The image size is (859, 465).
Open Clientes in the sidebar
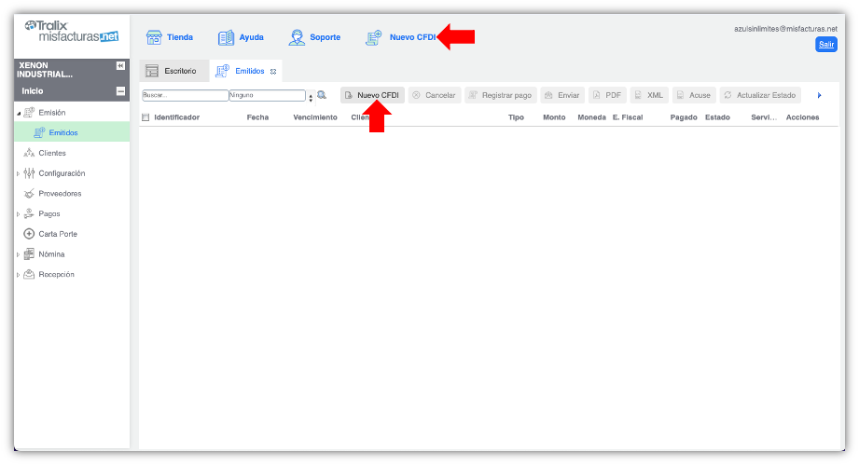coord(51,153)
